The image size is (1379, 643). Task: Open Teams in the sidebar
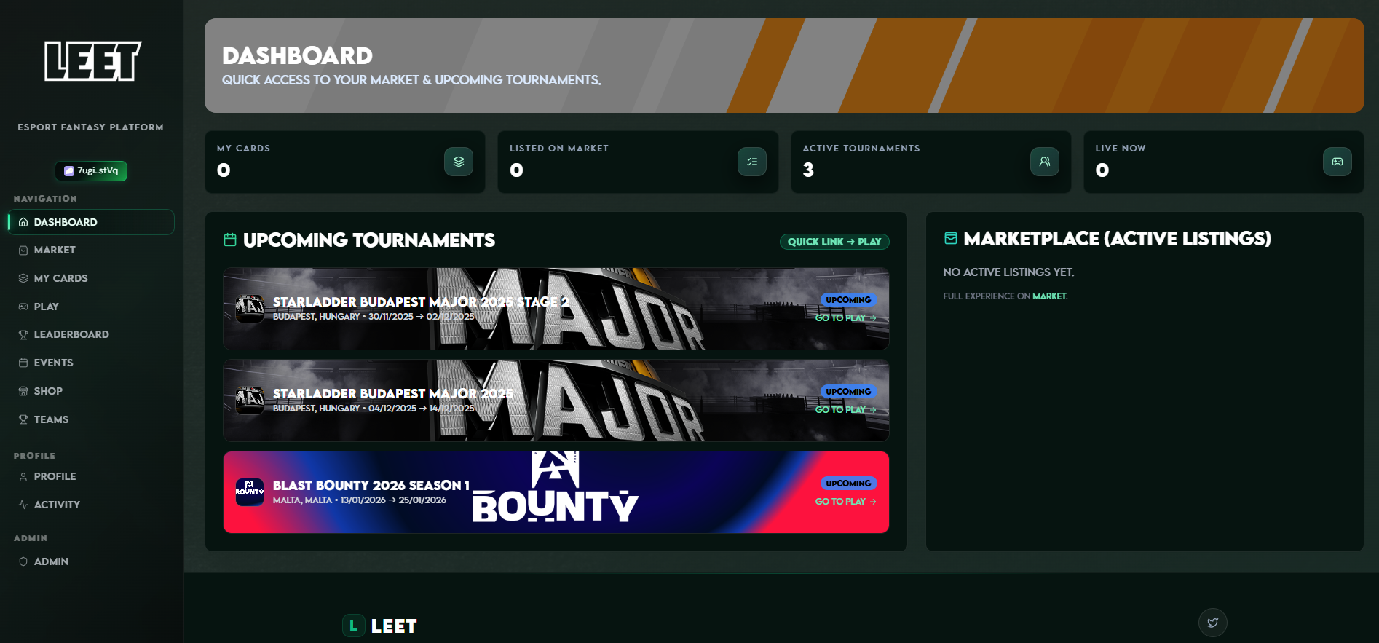pyautogui.click(x=91, y=419)
